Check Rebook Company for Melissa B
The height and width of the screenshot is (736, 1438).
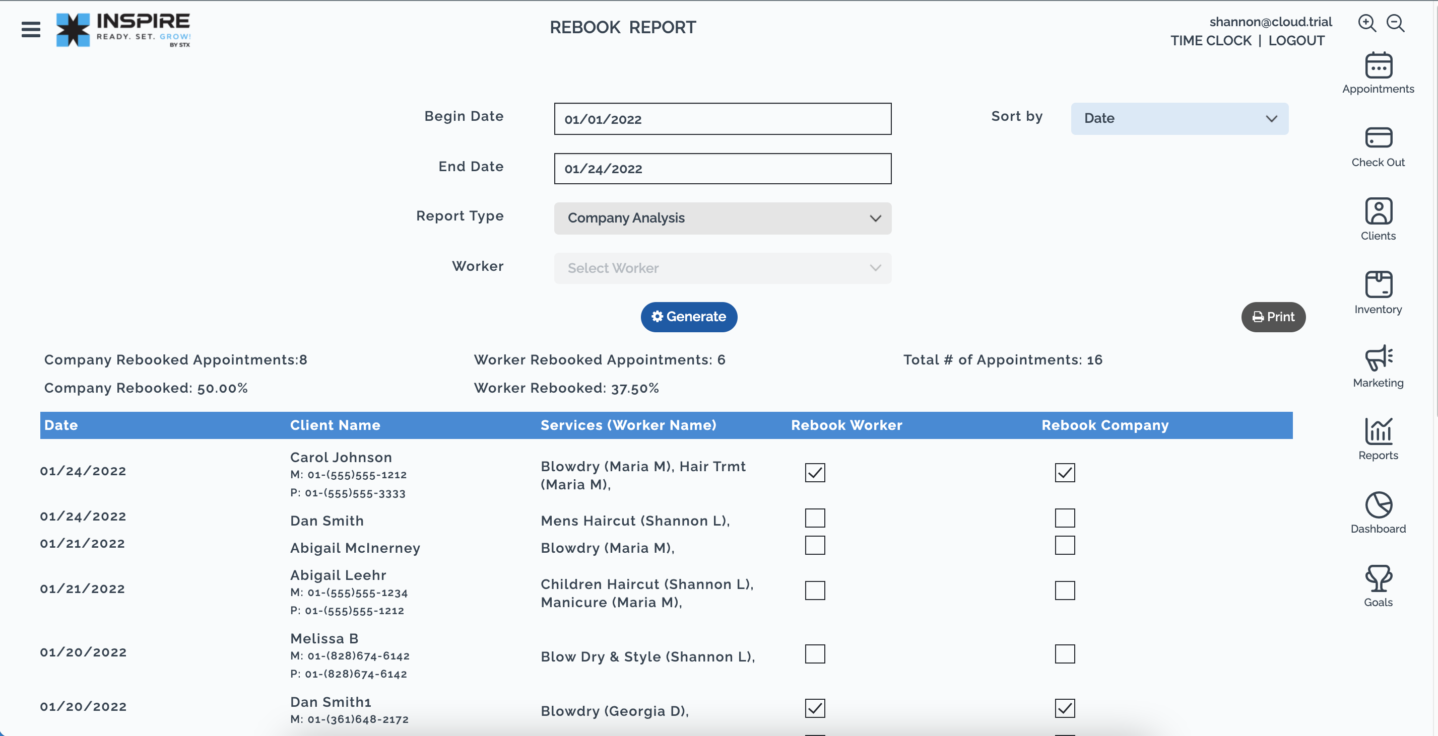[x=1065, y=653]
